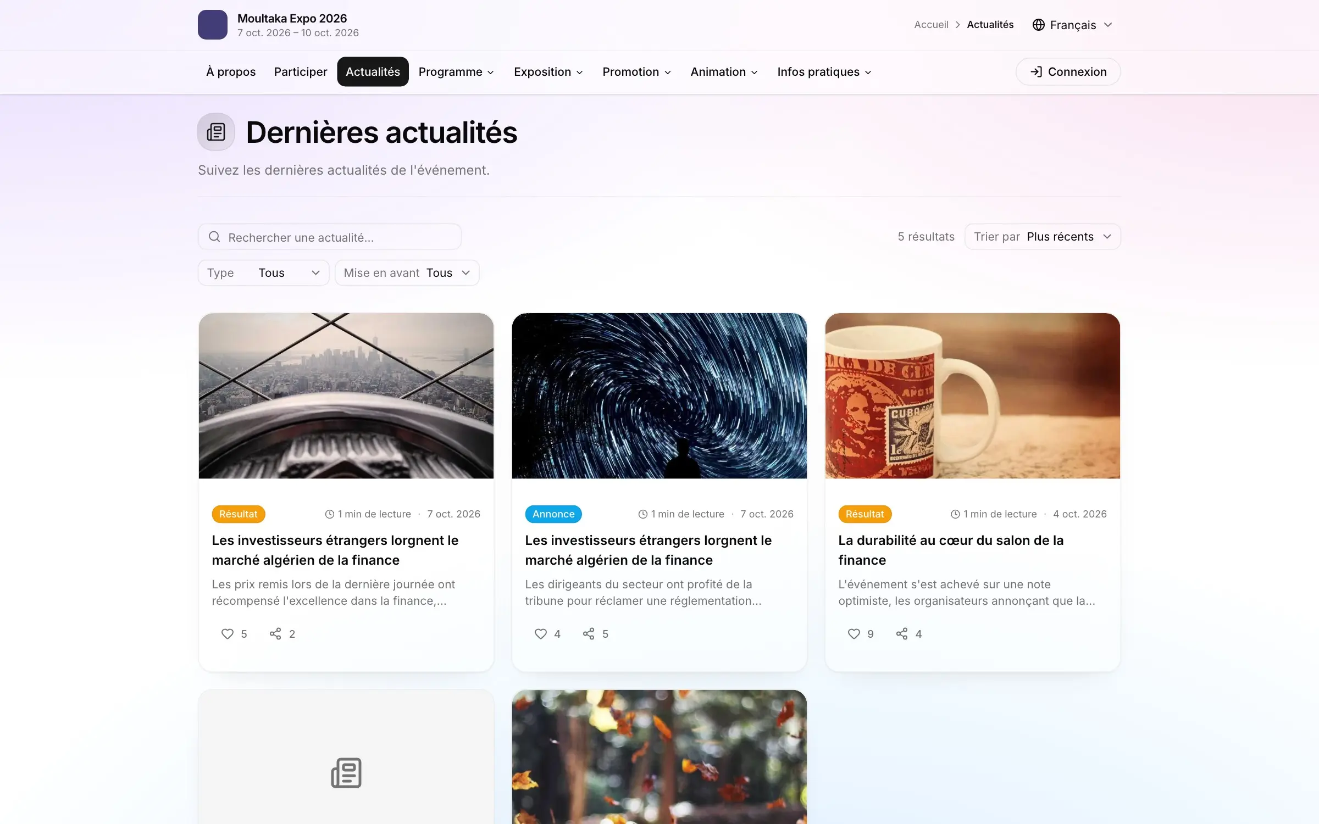Go to the À propos page

231,72
